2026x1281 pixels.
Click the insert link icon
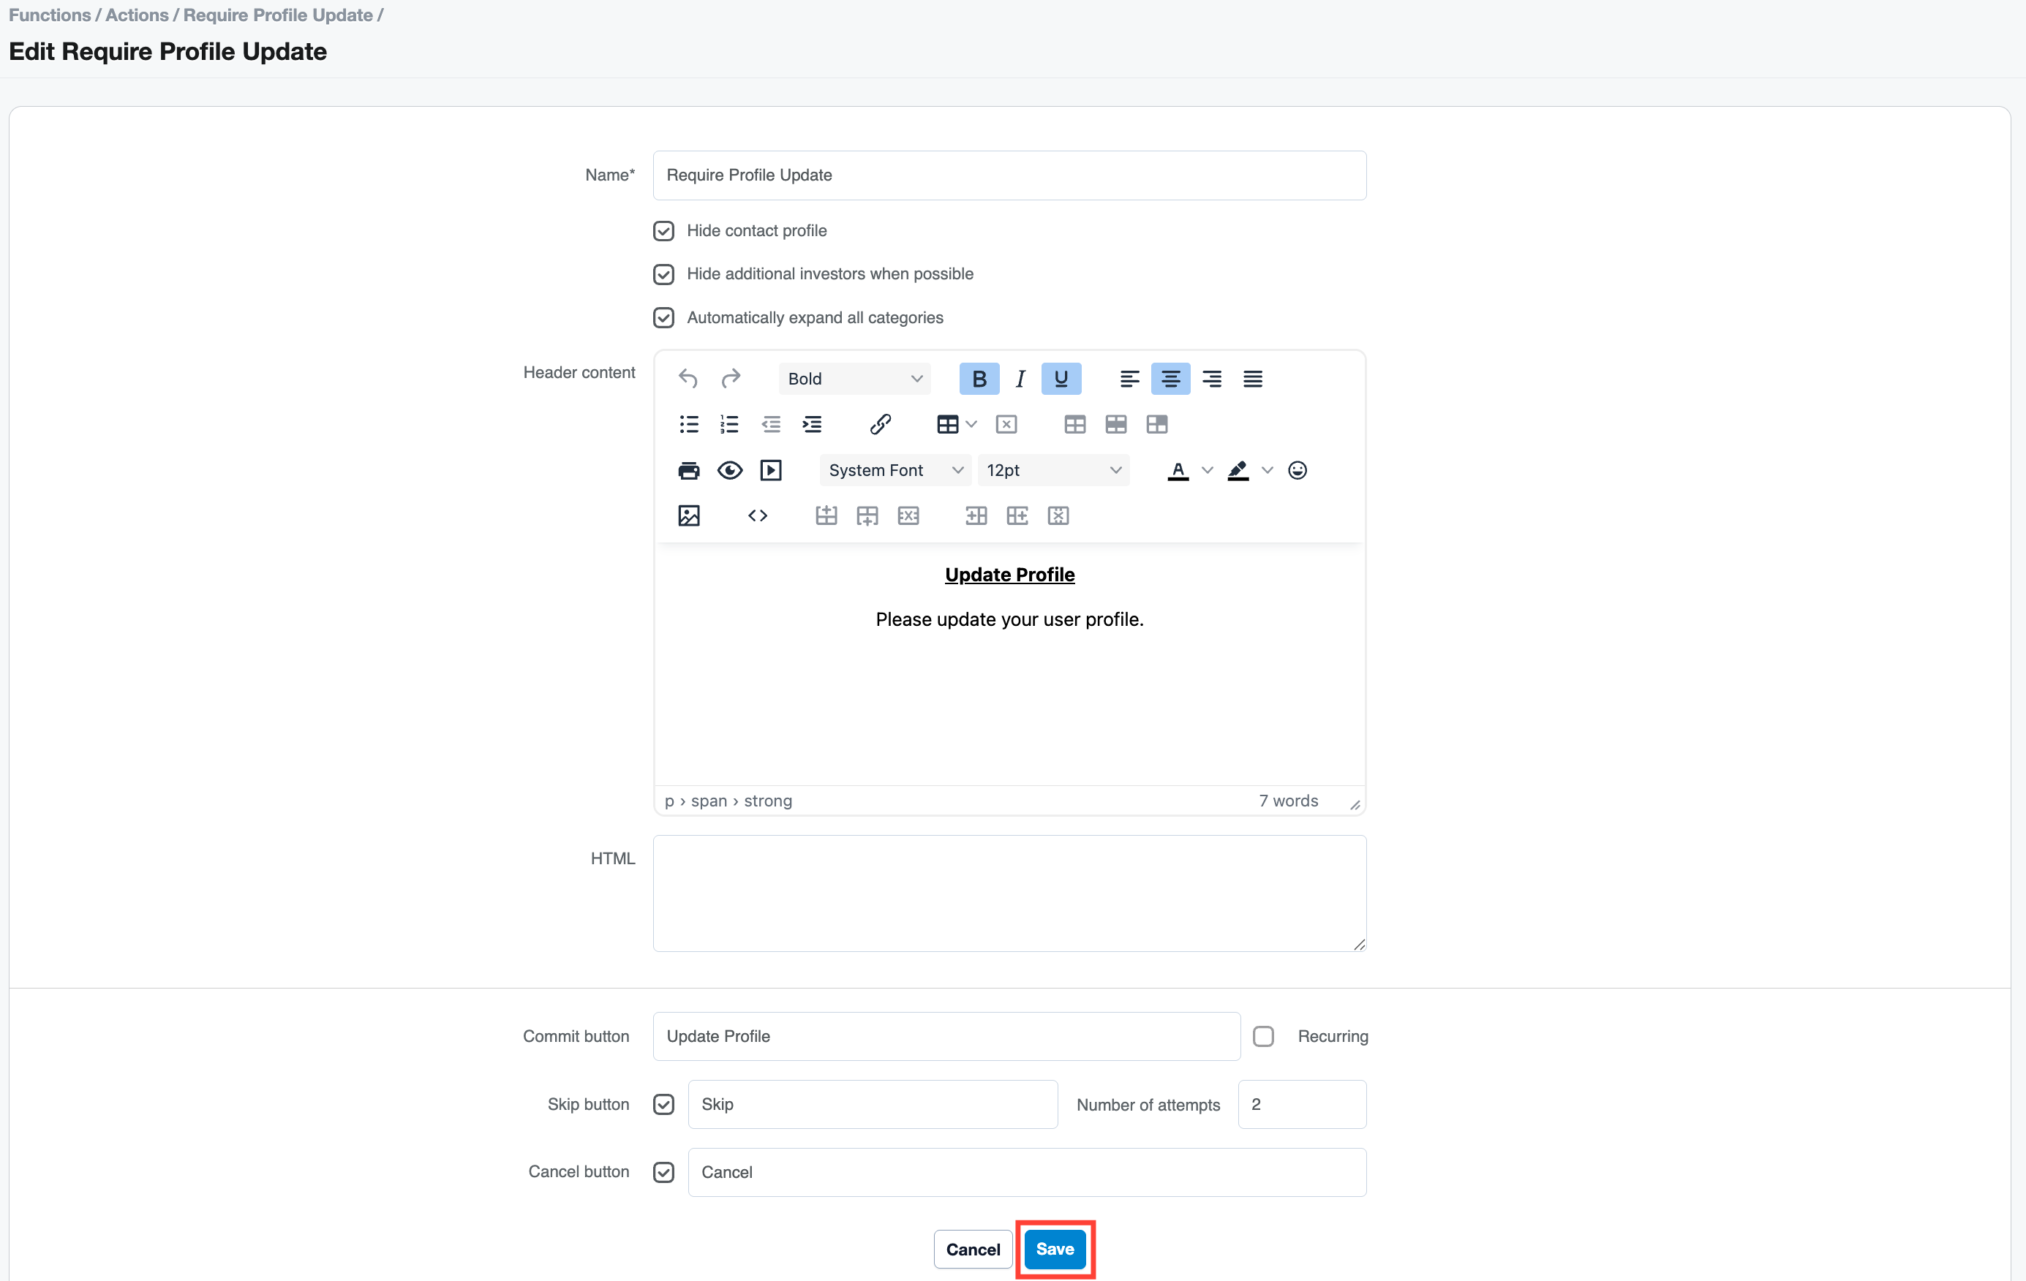click(x=880, y=424)
